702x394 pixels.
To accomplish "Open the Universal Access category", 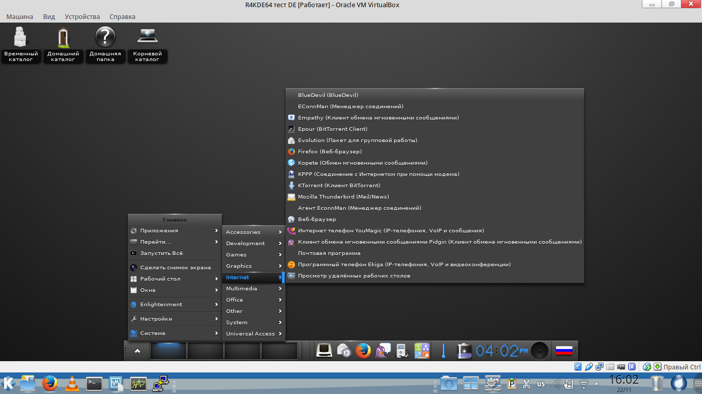I will tap(253, 334).
